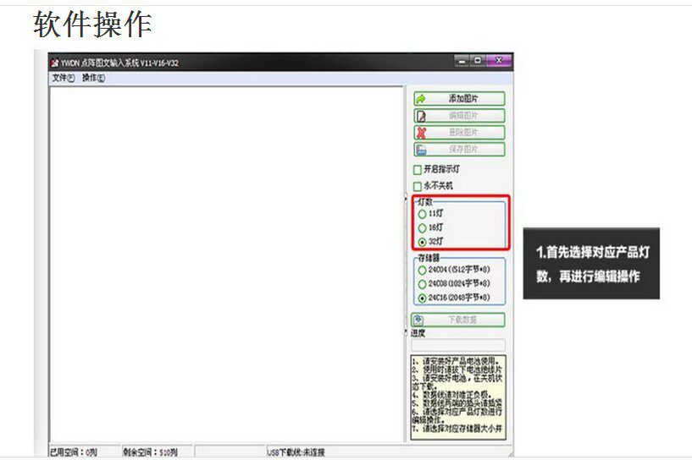Click the USB下载线:未连接 status text
692x460 pixels.
(x=296, y=452)
